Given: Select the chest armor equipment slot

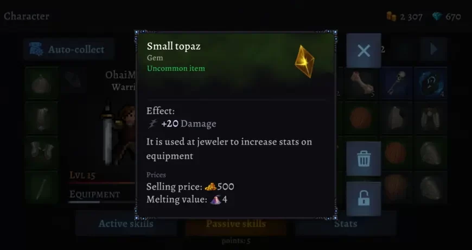Looking at the screenshot, I should tap(42, 118).
